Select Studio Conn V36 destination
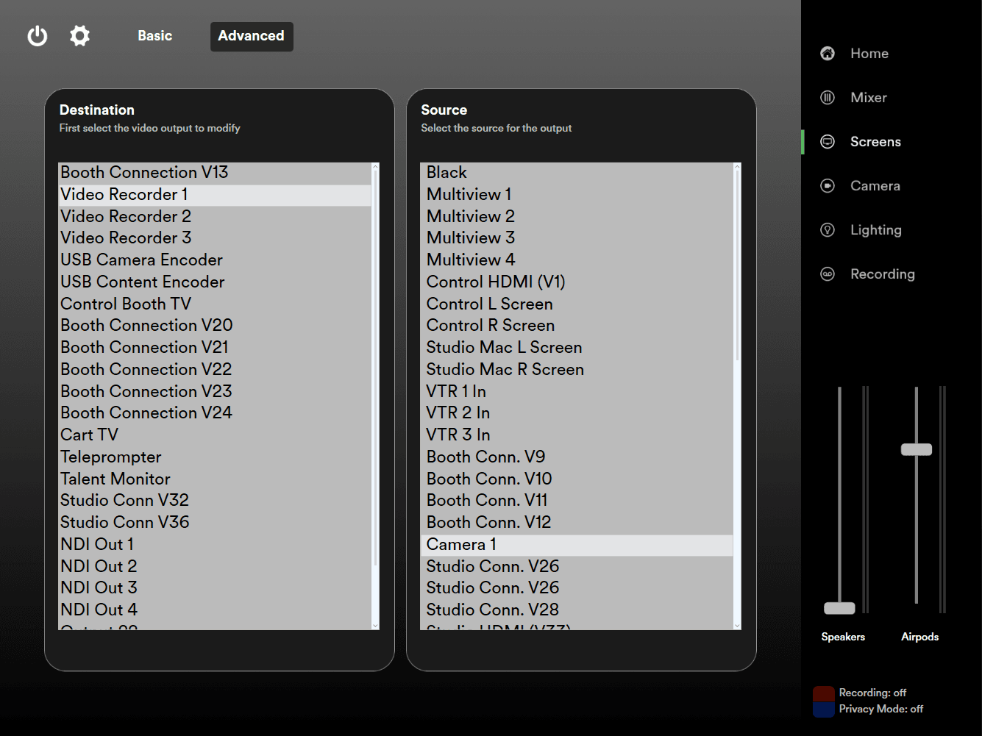The image size is (982, 736). click(x=215, y=523)
